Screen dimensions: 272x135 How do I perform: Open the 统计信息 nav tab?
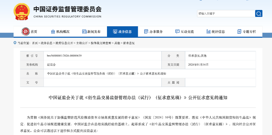pyautogui.click(x=218, y=32)
